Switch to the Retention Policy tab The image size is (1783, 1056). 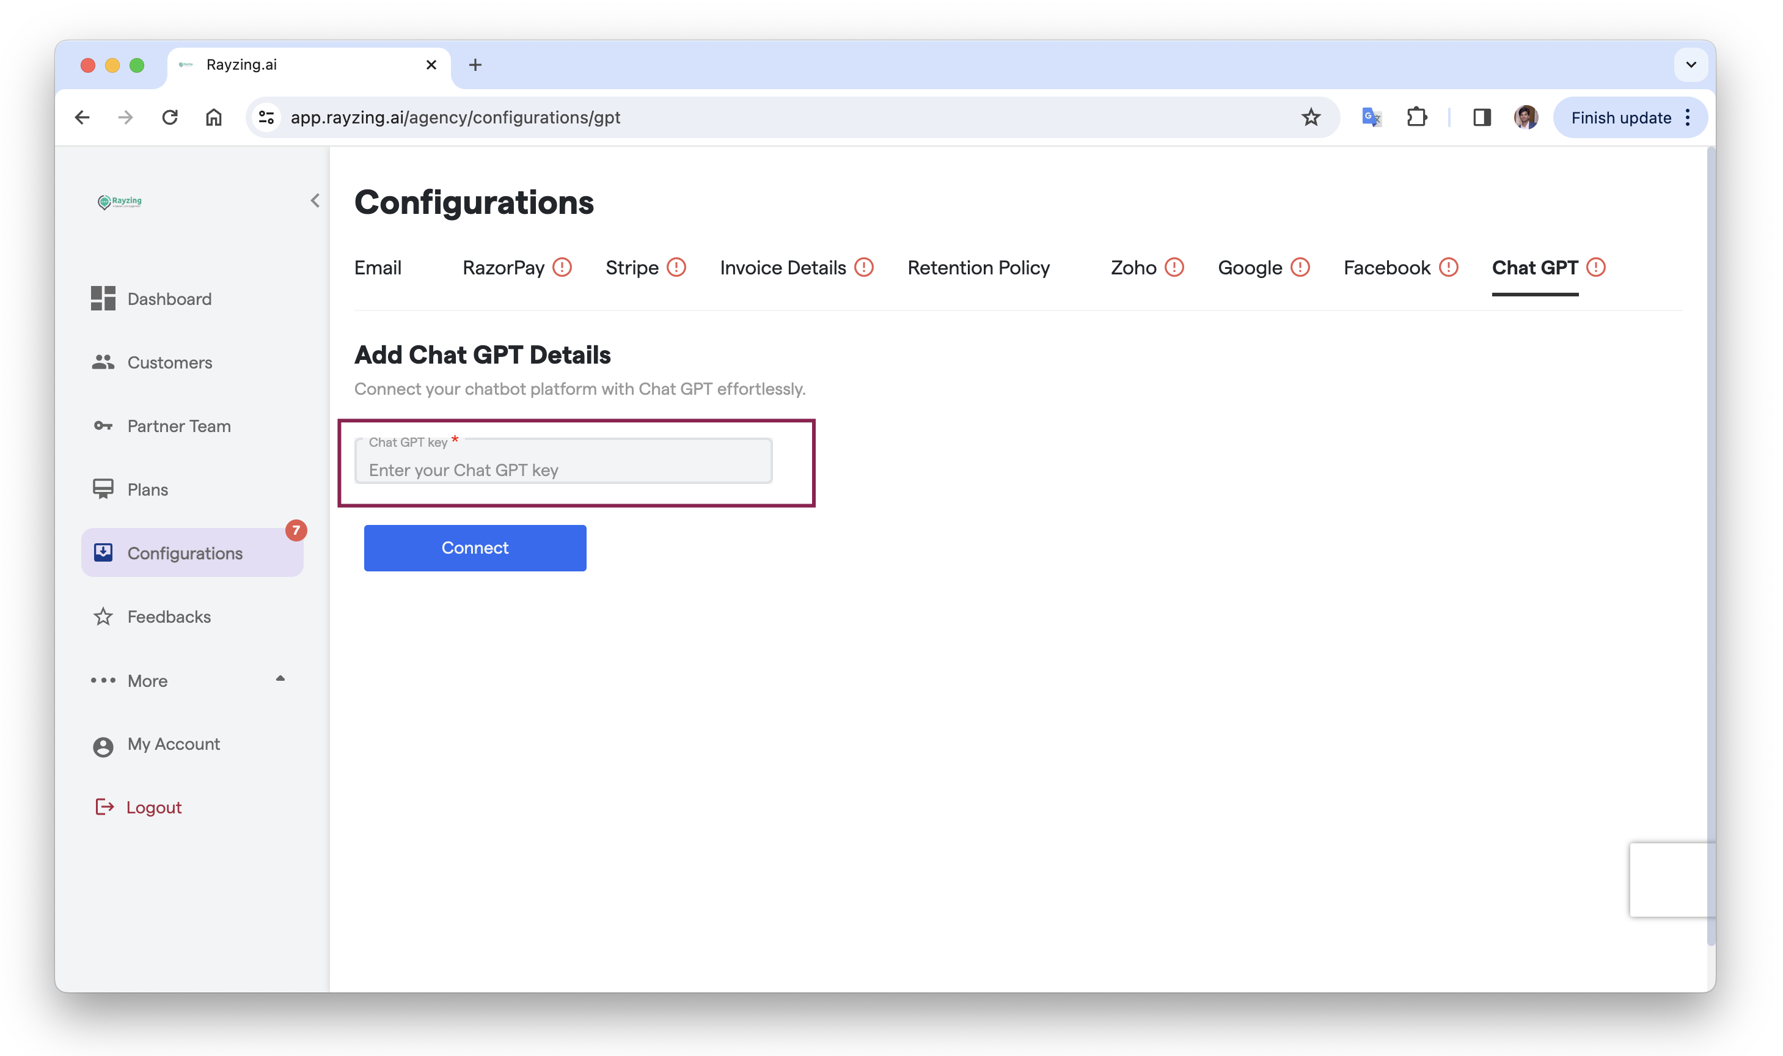point(978,268)
